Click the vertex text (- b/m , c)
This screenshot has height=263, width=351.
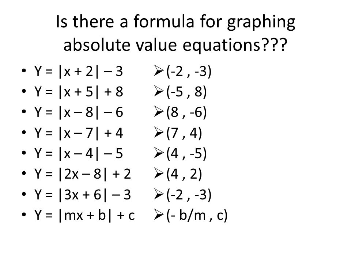coord(197,216)
